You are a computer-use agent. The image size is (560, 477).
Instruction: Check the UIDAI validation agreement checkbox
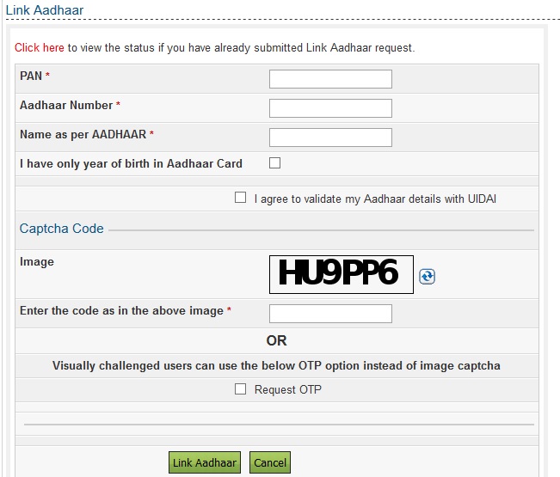click(241, 198)
